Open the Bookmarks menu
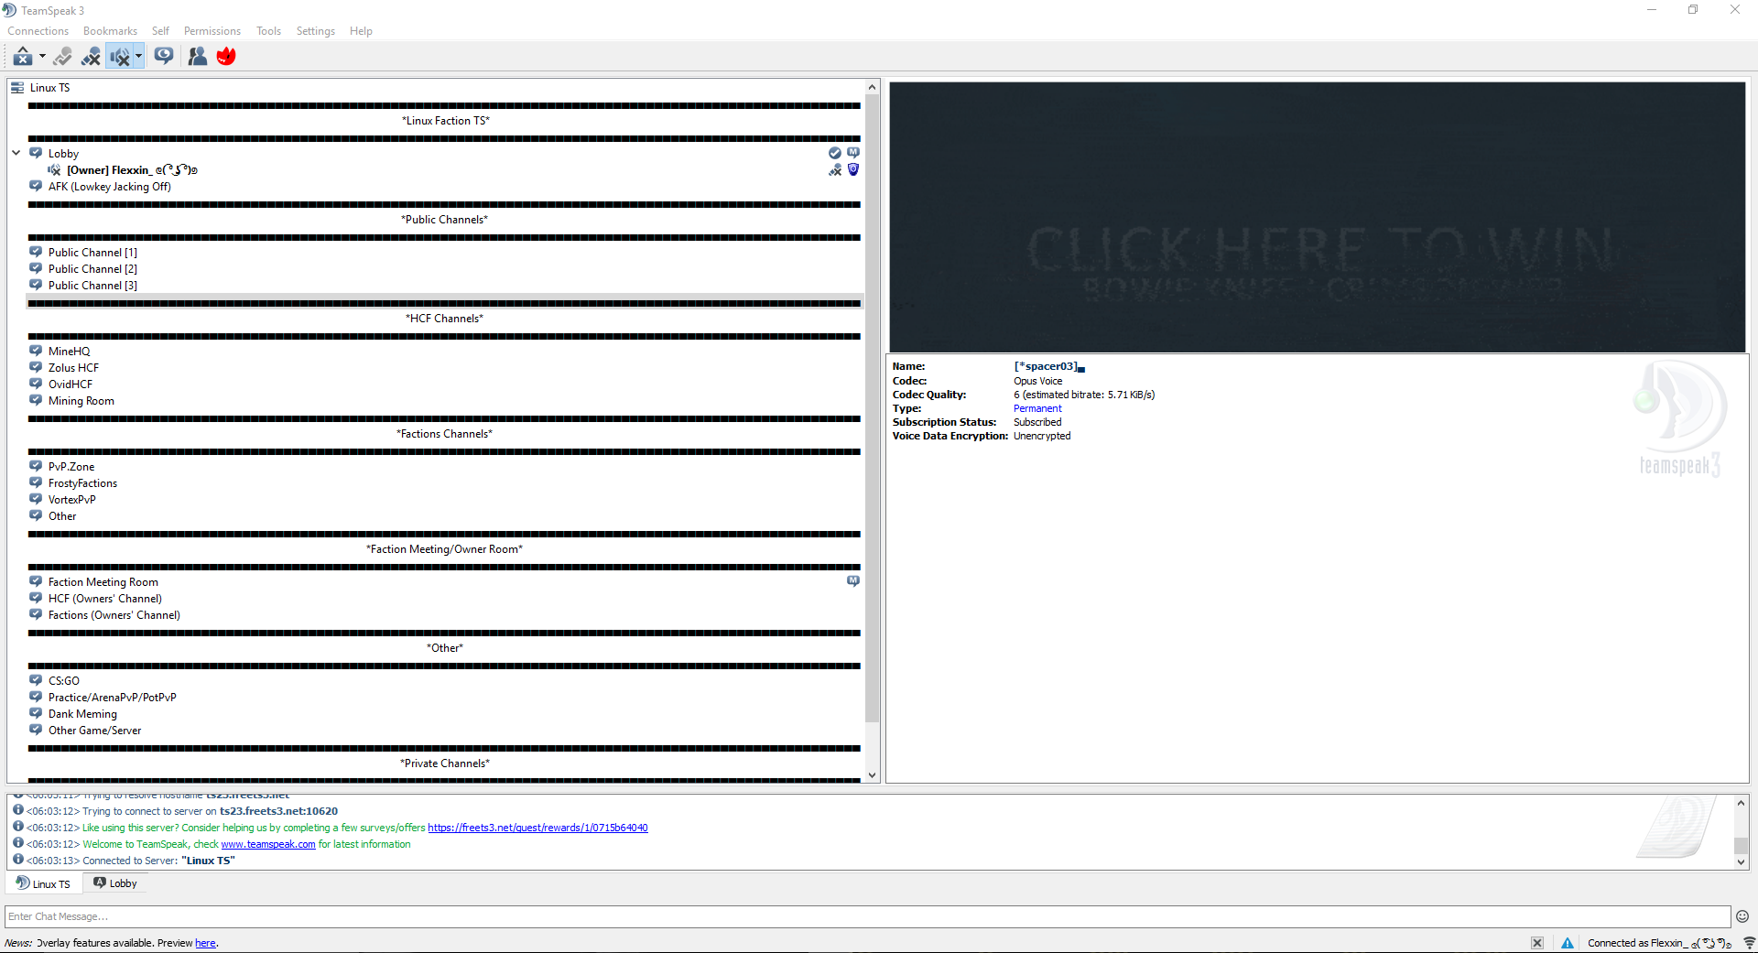The width and height of the screenshot is (1758, 953). point(110,31)
